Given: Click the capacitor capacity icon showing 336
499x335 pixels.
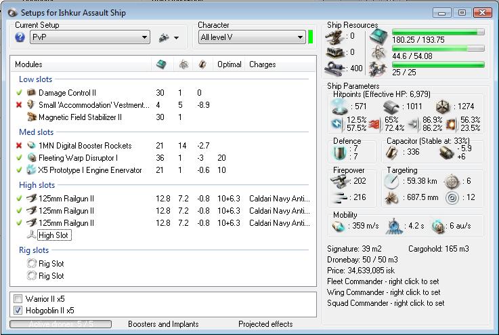Looking at the screenshot, I should [391, 153].
